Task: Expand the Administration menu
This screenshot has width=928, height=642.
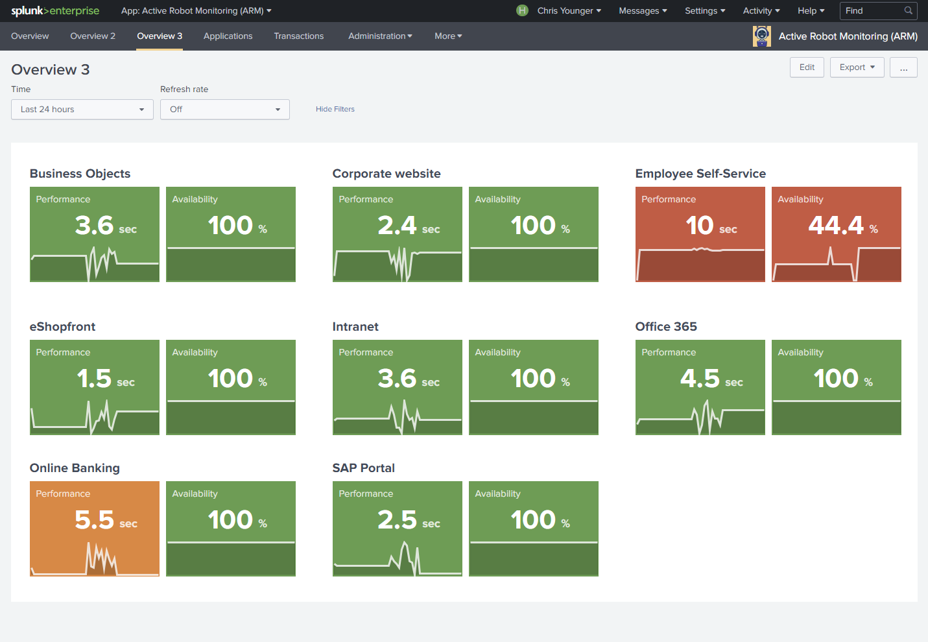Action: (x=380, y=36)
